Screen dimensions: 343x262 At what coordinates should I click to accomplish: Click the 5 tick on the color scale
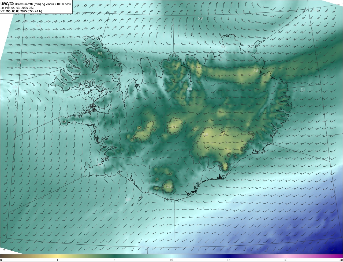click(x=114, y=260)
